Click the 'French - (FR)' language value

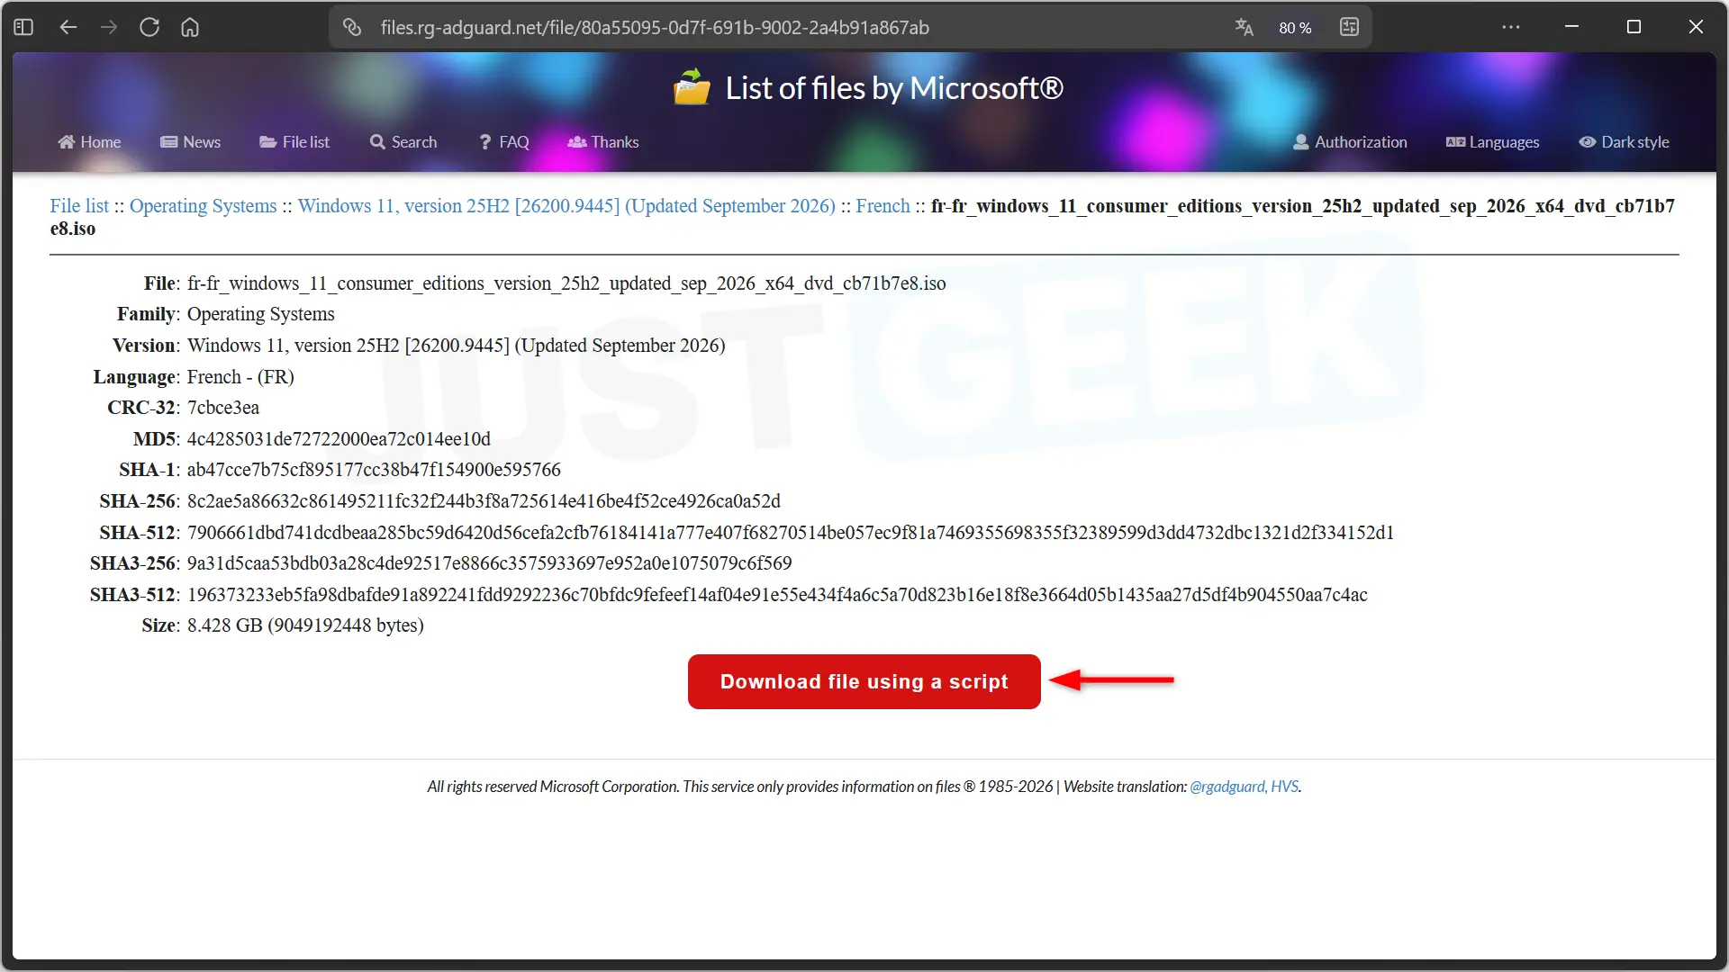(240, 377)
